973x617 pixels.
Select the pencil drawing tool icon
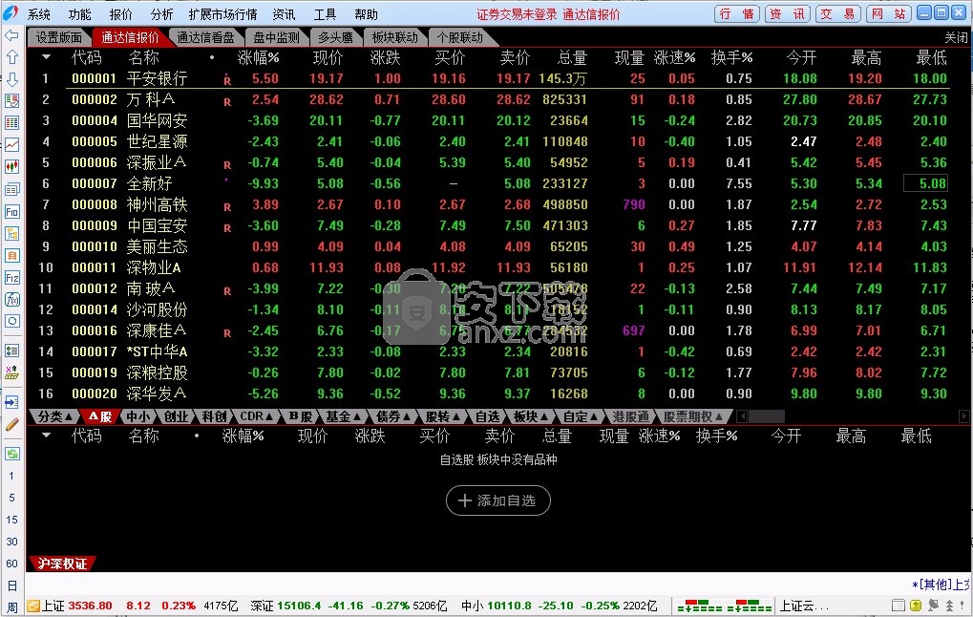11,425
